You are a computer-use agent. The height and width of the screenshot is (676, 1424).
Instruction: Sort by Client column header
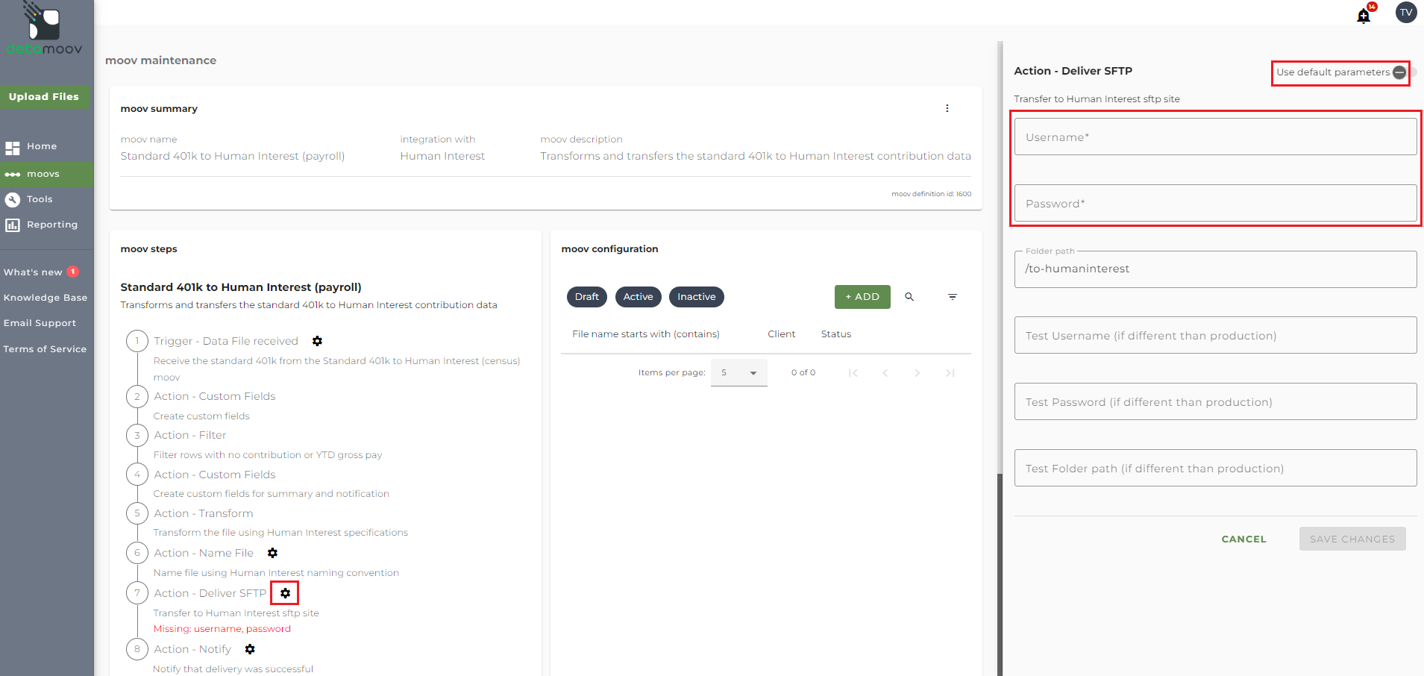pyautogui.click(x=782, y=334)
